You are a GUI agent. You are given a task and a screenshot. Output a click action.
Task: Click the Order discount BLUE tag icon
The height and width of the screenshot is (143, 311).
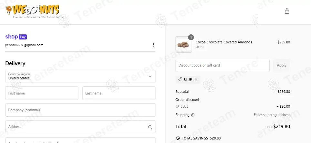click(177, 106)
